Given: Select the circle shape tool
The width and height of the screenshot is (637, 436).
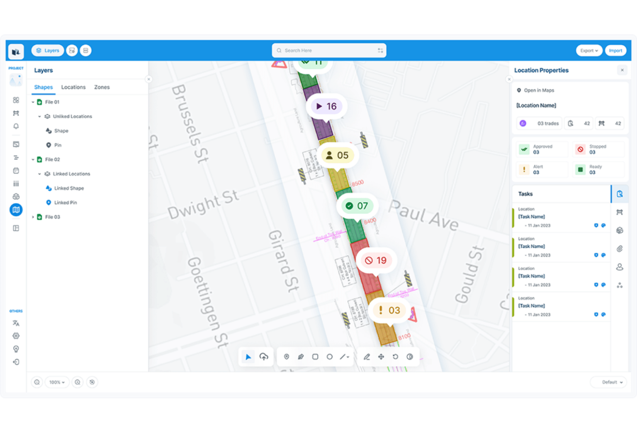Looking at the screenshot, I should tap(330, 356).
